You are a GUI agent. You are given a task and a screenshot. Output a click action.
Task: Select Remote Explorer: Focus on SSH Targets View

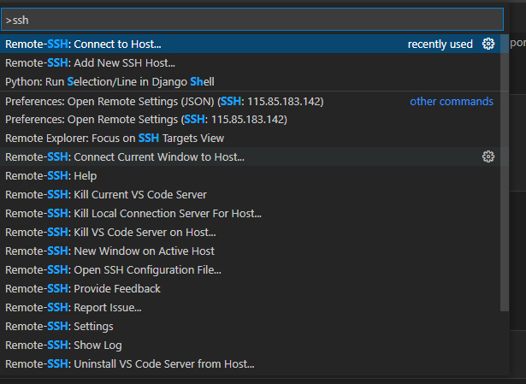pyautogui.click(x=250, y=139)
